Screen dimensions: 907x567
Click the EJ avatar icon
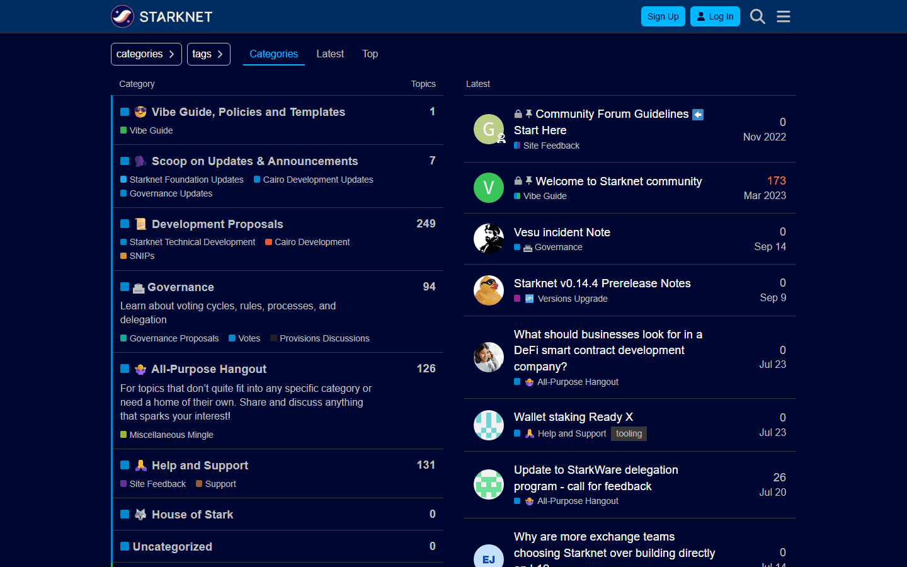point(489,556)
